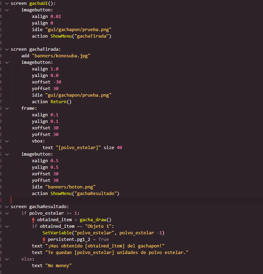
Task: Click the red $ before obtained_item
Action: tap(33, 220)
